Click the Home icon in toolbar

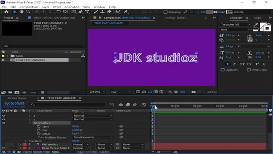pos(6,12)
